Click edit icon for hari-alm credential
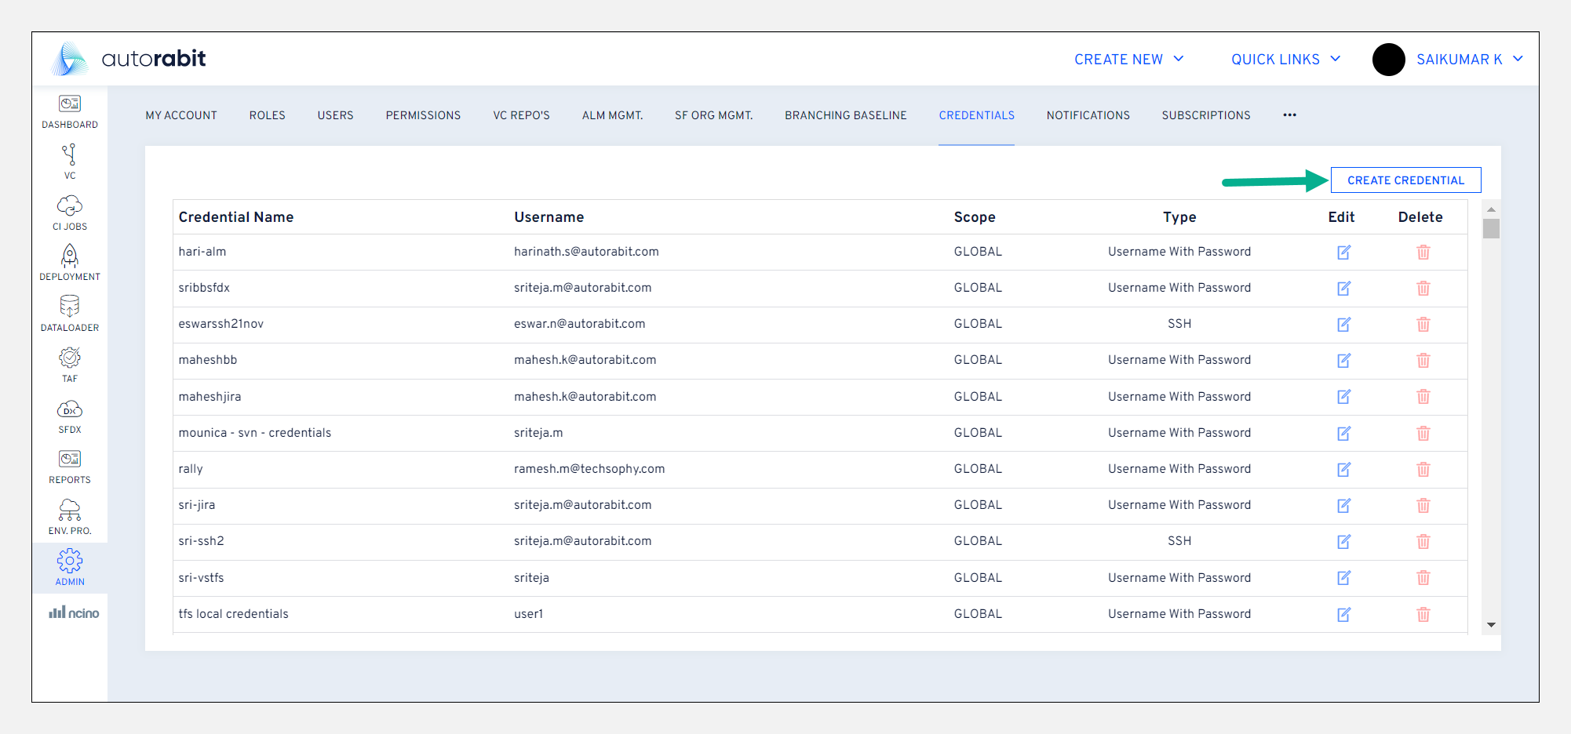The width and height of the screenshot is (1571, 734). coord(1343,253)
